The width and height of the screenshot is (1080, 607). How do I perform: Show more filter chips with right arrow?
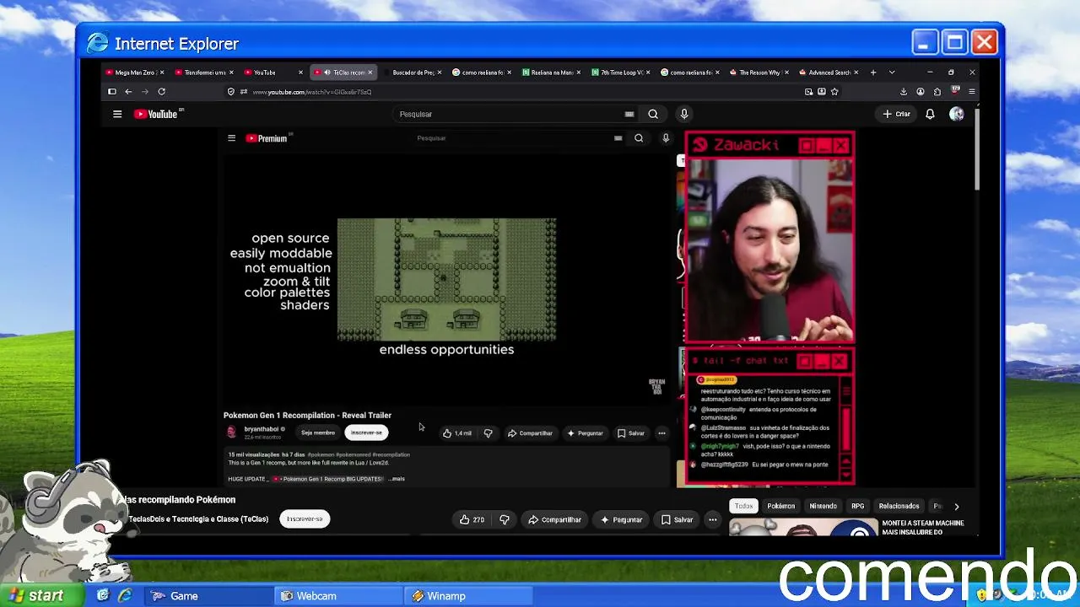956,507
